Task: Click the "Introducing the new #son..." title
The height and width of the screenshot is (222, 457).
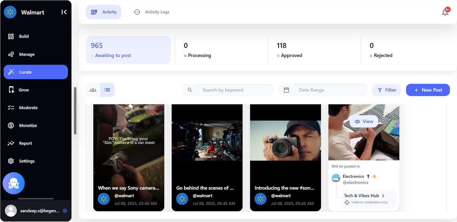Action: pyautogui.click(x=284, y=188)
